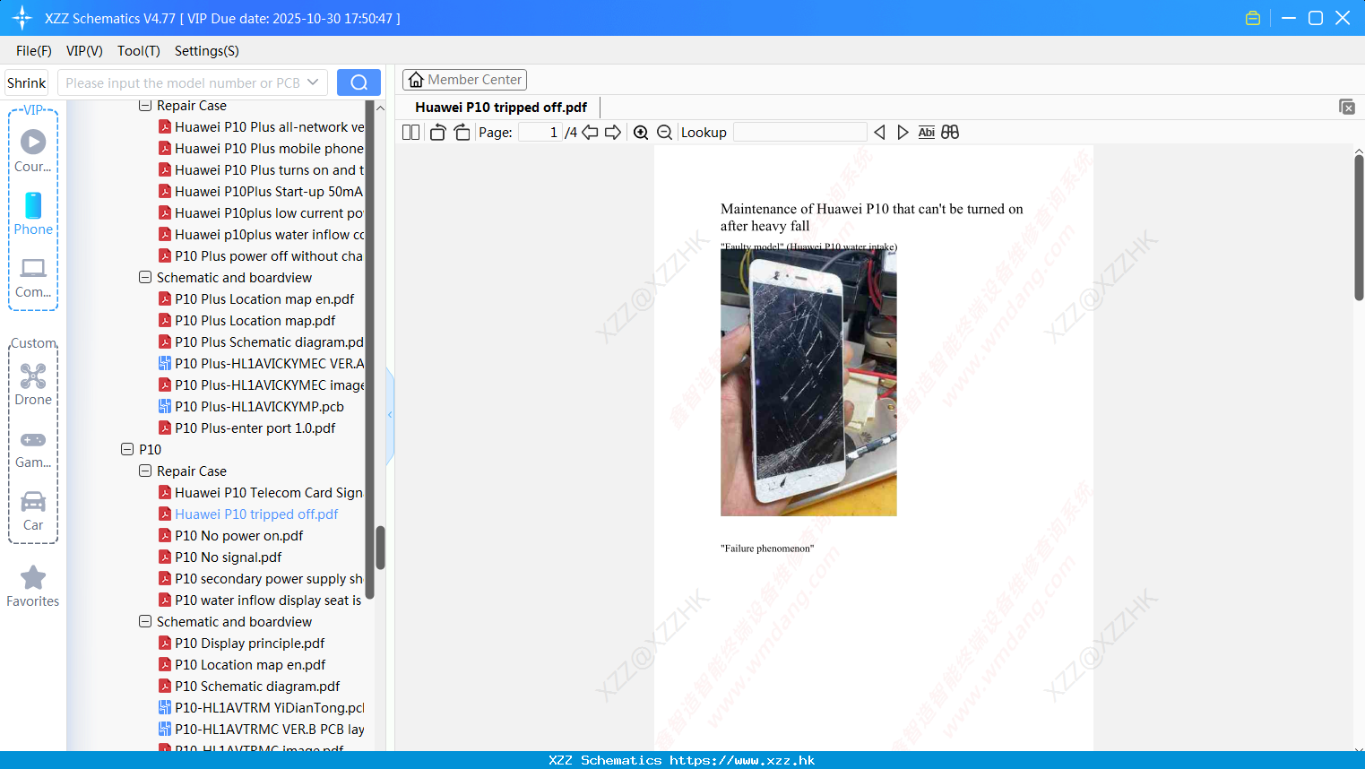Go to the next page arrow

tap(613, 132)
